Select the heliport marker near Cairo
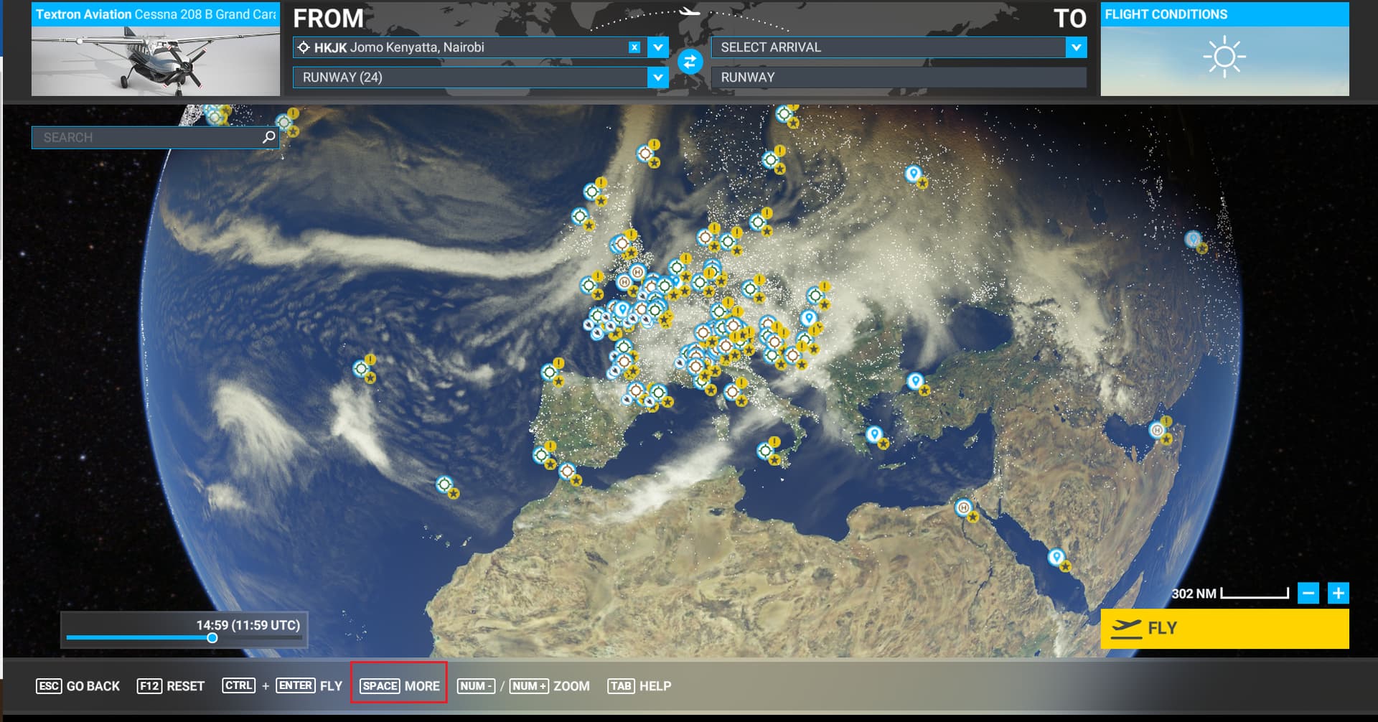Image resolution: width=1378 pixels, height=722 pixels. (963, 507)
